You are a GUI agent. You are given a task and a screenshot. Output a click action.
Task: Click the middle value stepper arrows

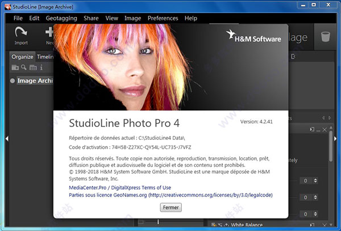315,197
